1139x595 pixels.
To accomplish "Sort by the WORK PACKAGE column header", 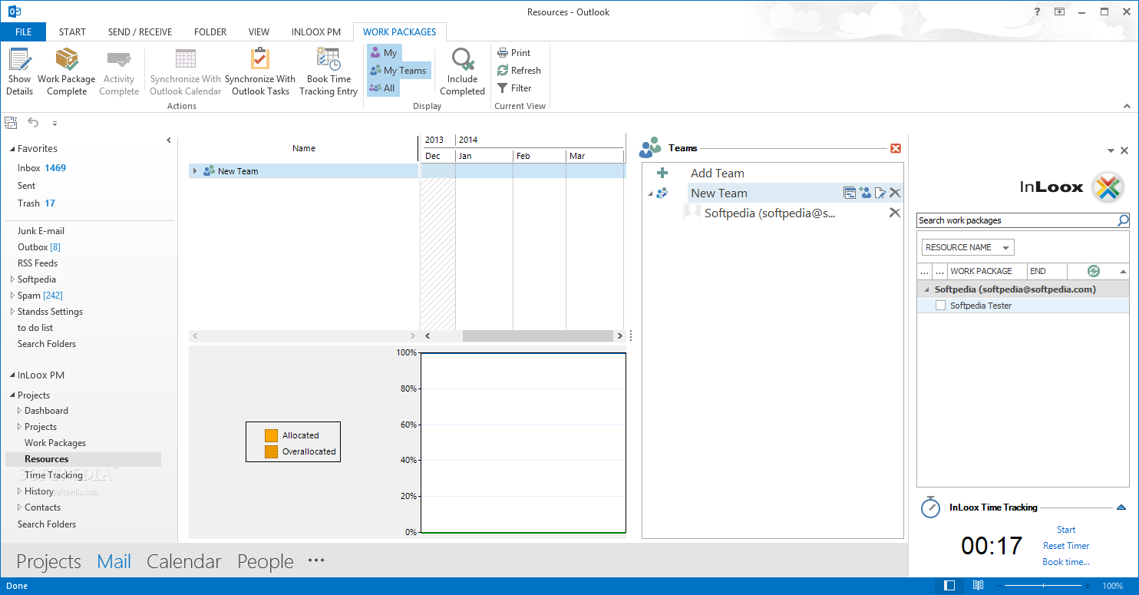I will (988, 271).
